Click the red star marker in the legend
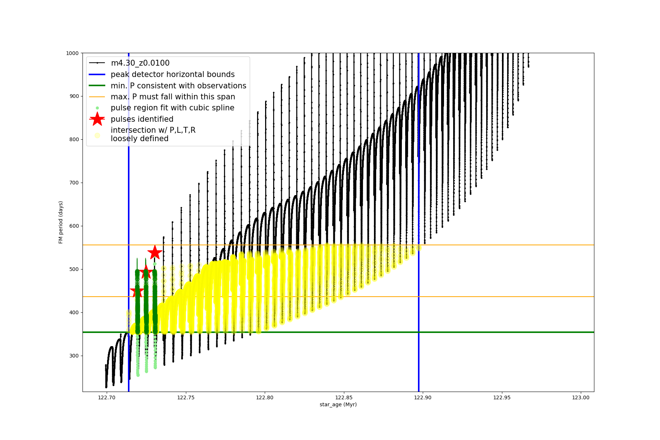The image size is (660, 440). point(97,119)
